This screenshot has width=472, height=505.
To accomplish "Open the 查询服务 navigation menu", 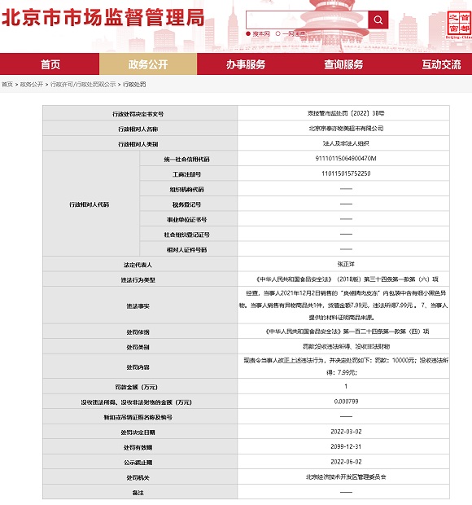I will coord(343,64).
